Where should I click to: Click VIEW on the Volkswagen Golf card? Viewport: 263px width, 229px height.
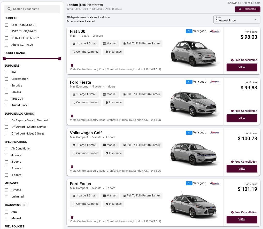242,169
